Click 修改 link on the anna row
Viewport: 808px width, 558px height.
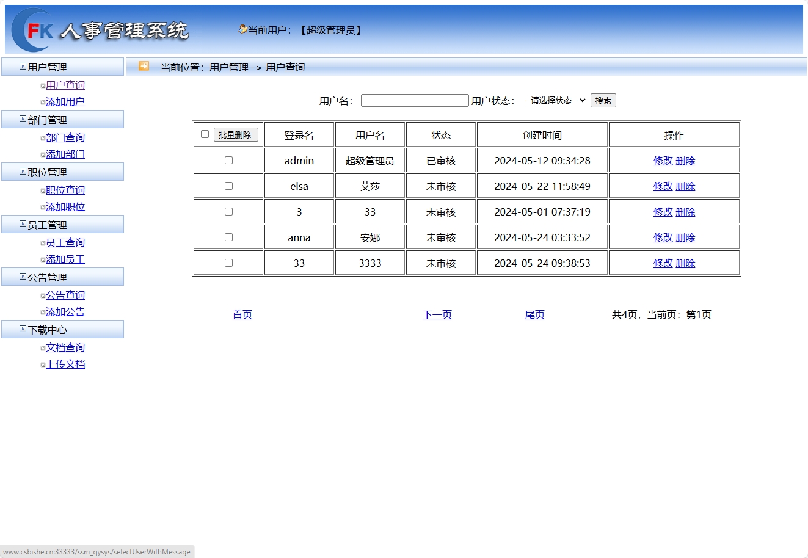point(663,237)
